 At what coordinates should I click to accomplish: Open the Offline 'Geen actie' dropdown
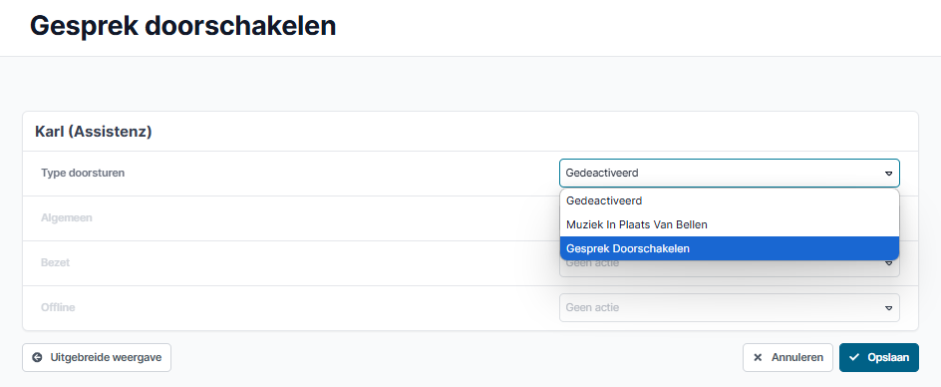pyautogui.click(x=729, y=307)
